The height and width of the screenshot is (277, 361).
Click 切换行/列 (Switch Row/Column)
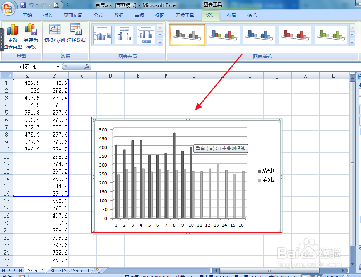(55, 33)
